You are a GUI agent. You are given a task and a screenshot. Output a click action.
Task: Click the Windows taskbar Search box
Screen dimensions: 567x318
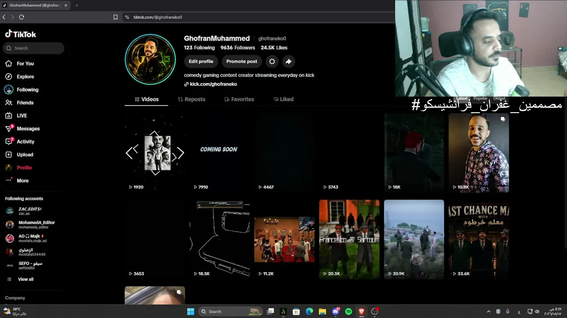(230, 311)
